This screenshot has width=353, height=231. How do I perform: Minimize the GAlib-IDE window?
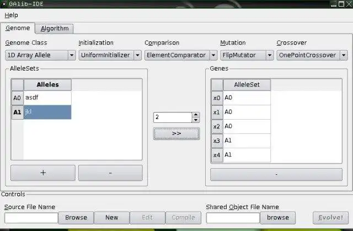(x=334, y=4)
